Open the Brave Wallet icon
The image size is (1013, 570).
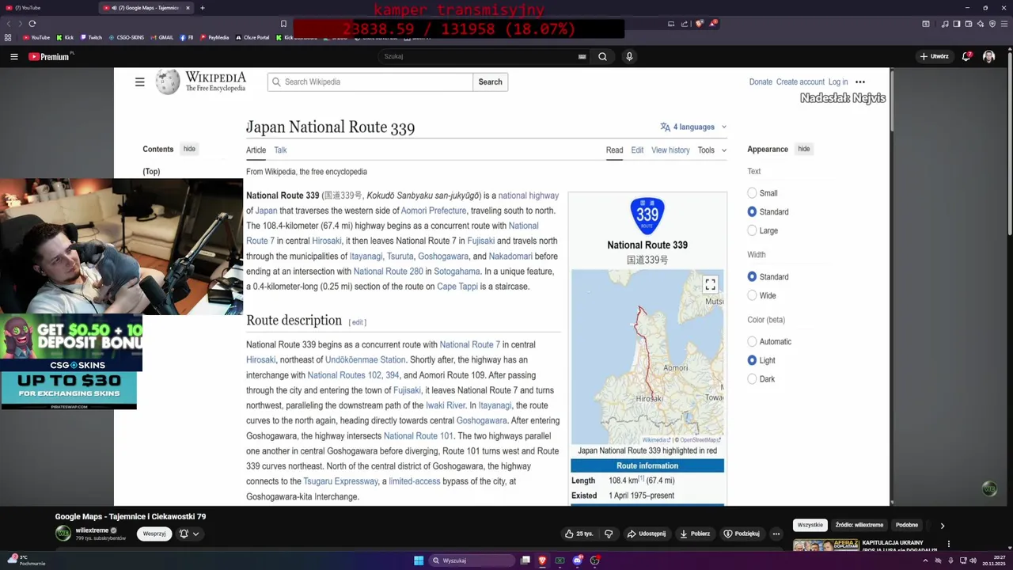tap(968, 24)
